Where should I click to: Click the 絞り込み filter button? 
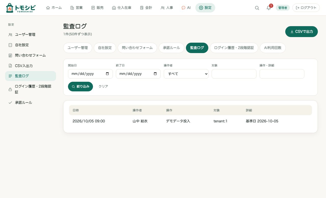click(80, 86)
